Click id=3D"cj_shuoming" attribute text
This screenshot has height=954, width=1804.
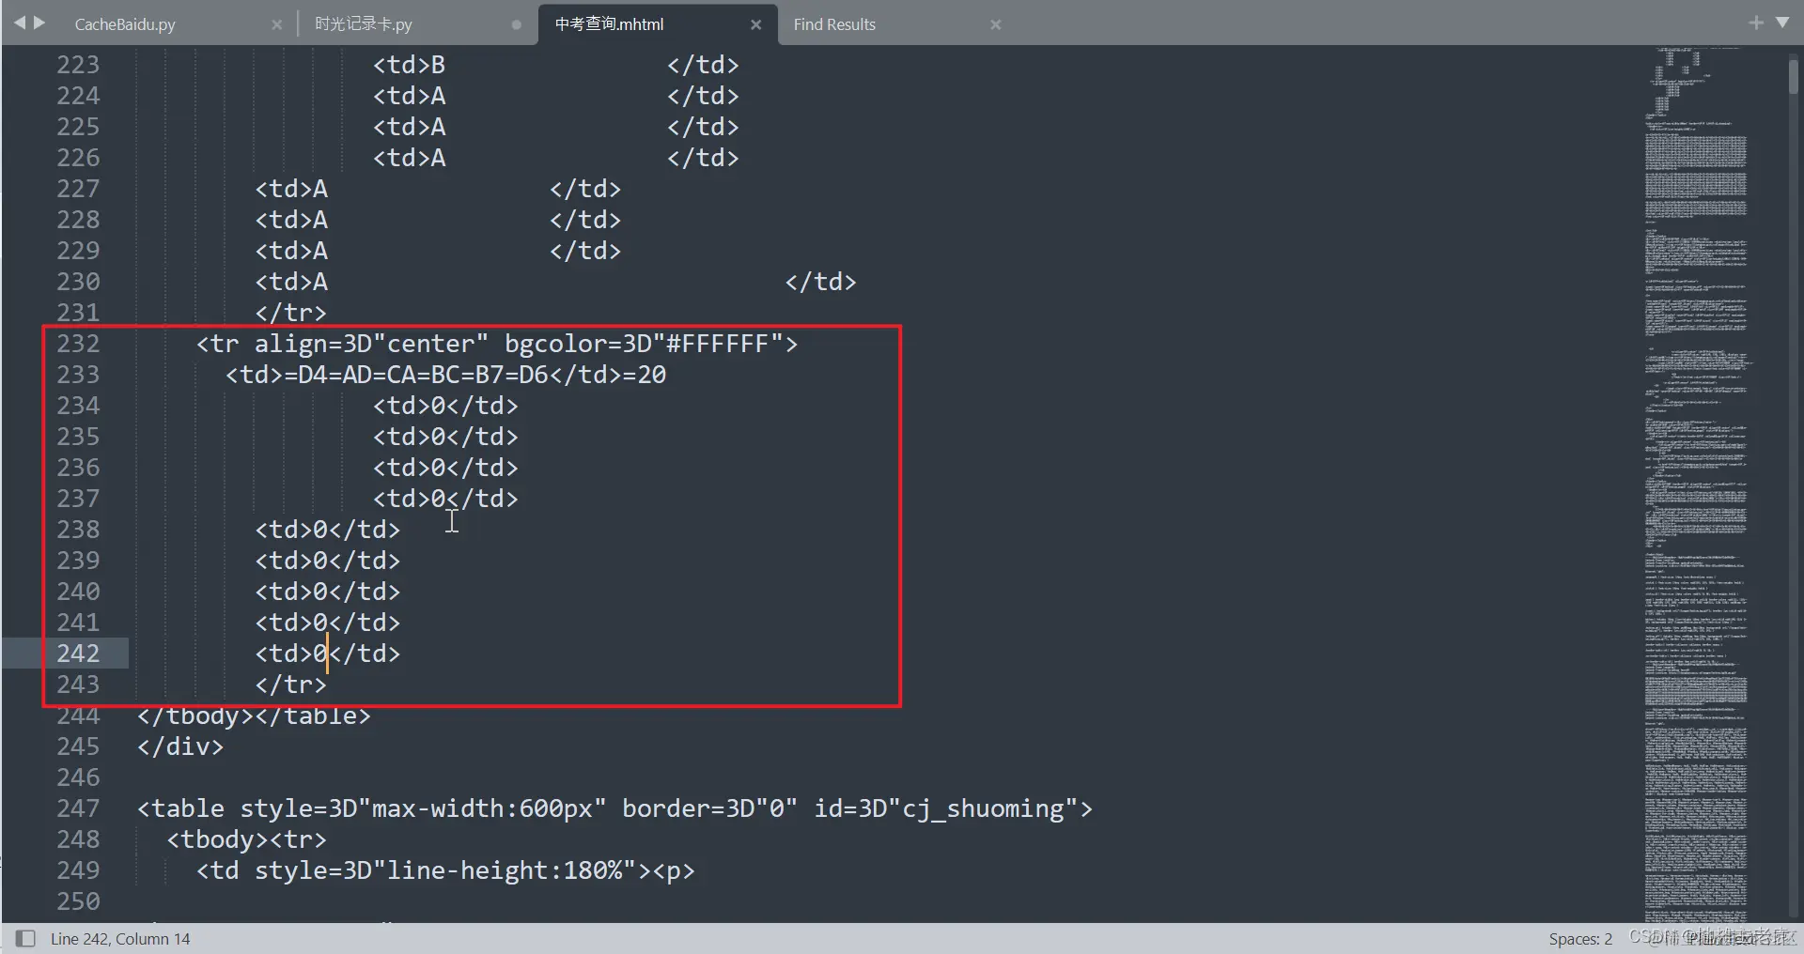(945, 808)
